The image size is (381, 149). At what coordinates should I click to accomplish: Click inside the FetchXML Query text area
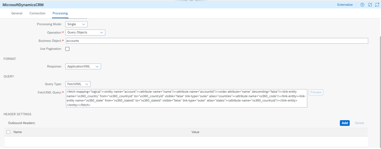pyautogui.click(x=186, y=98)
